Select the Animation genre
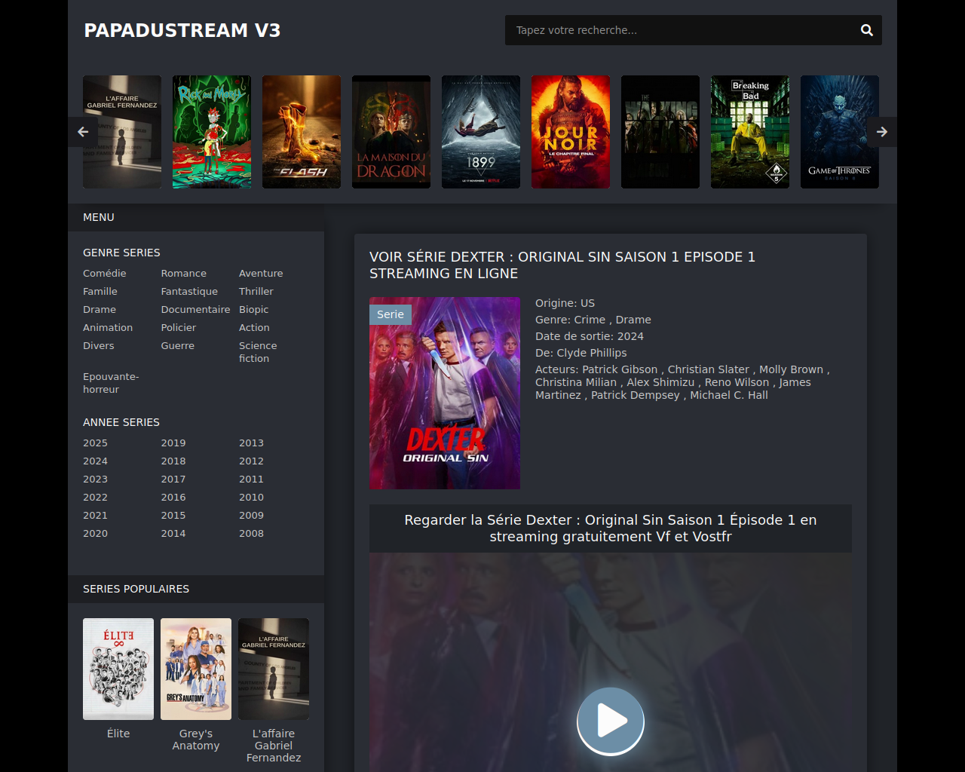 [108, 327]
